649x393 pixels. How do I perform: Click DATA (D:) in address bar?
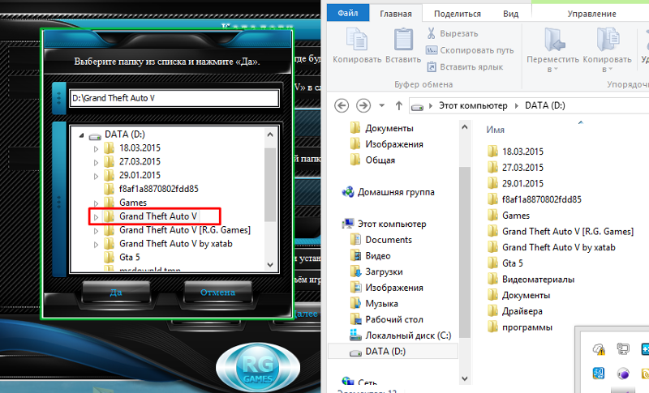(544, 106)
